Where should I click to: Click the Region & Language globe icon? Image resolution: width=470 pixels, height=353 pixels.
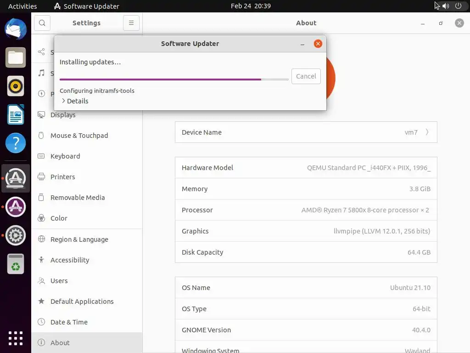(x=41, y=239)
